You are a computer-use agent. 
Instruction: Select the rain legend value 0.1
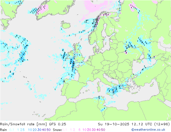[x=12, y=130]
